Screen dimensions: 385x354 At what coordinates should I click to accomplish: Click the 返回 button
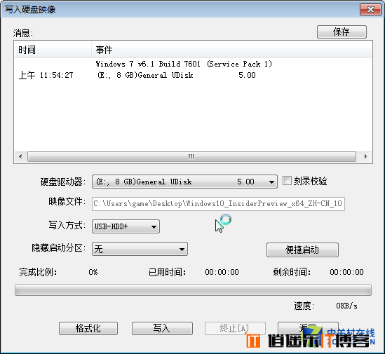[308, 328]
